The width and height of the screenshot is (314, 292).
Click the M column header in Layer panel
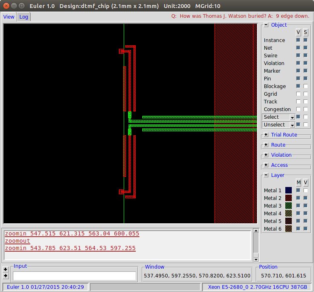[x=298, y=182]
